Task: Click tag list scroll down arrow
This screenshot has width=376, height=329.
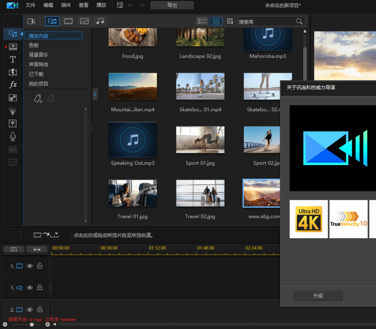Action: pos(86,221)
